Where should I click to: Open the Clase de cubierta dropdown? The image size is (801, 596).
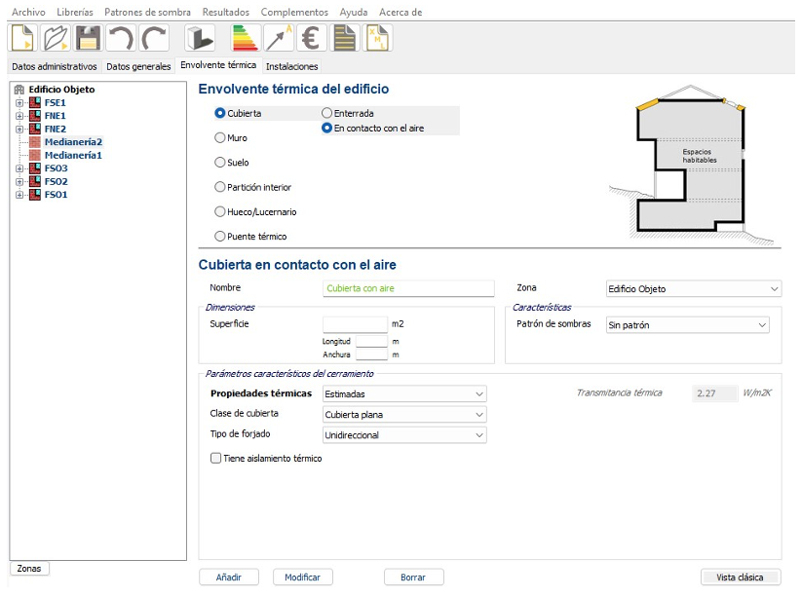tap(404, 414)
